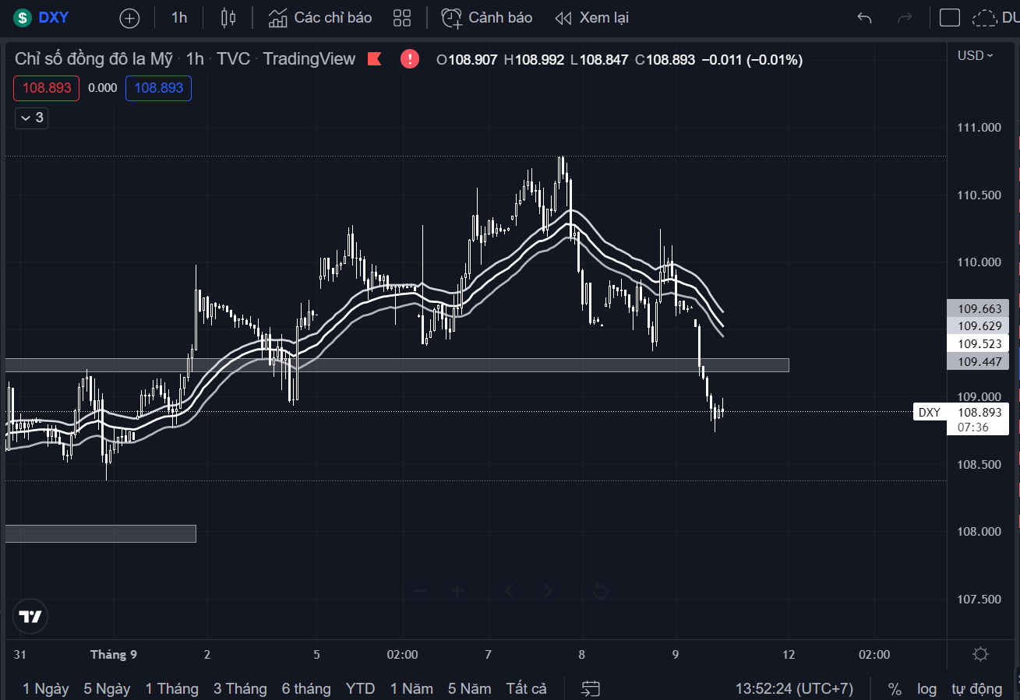Screen dimensions: 1020x700
Task: Click the red exclamation warning icon
Action: [x=410, y=58]
